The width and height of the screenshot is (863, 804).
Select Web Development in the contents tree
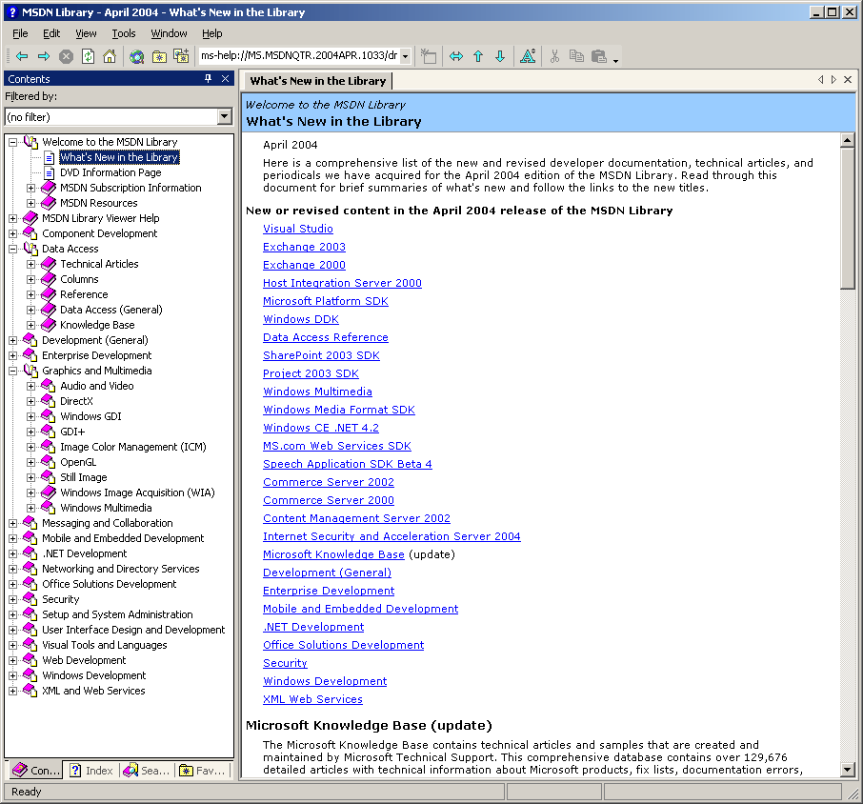point(84,660)
